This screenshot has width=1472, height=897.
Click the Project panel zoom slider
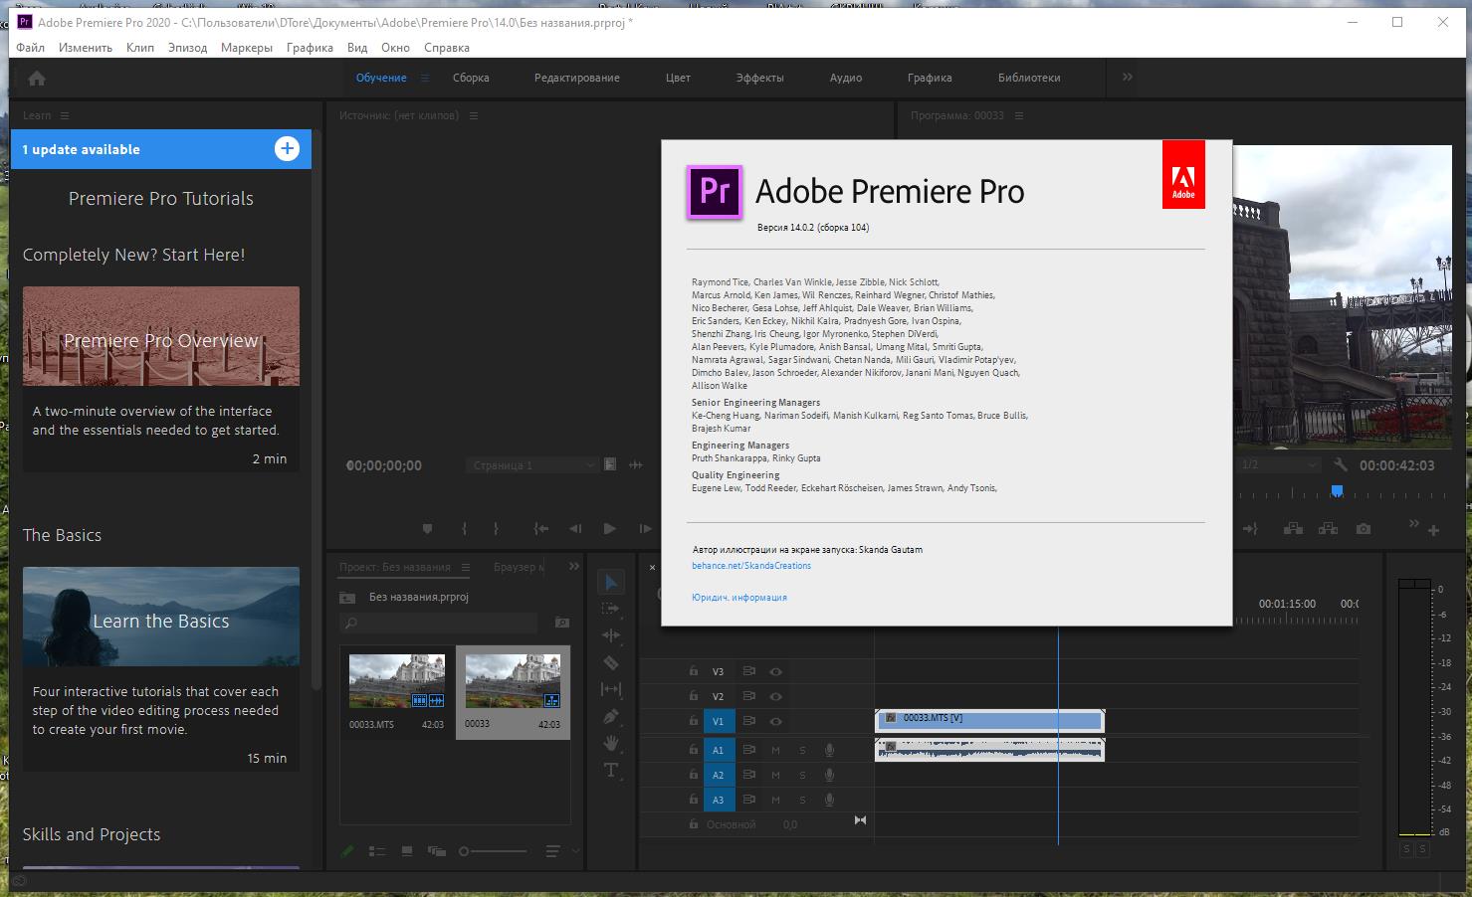pyautogui.click(x=493, y=851)
